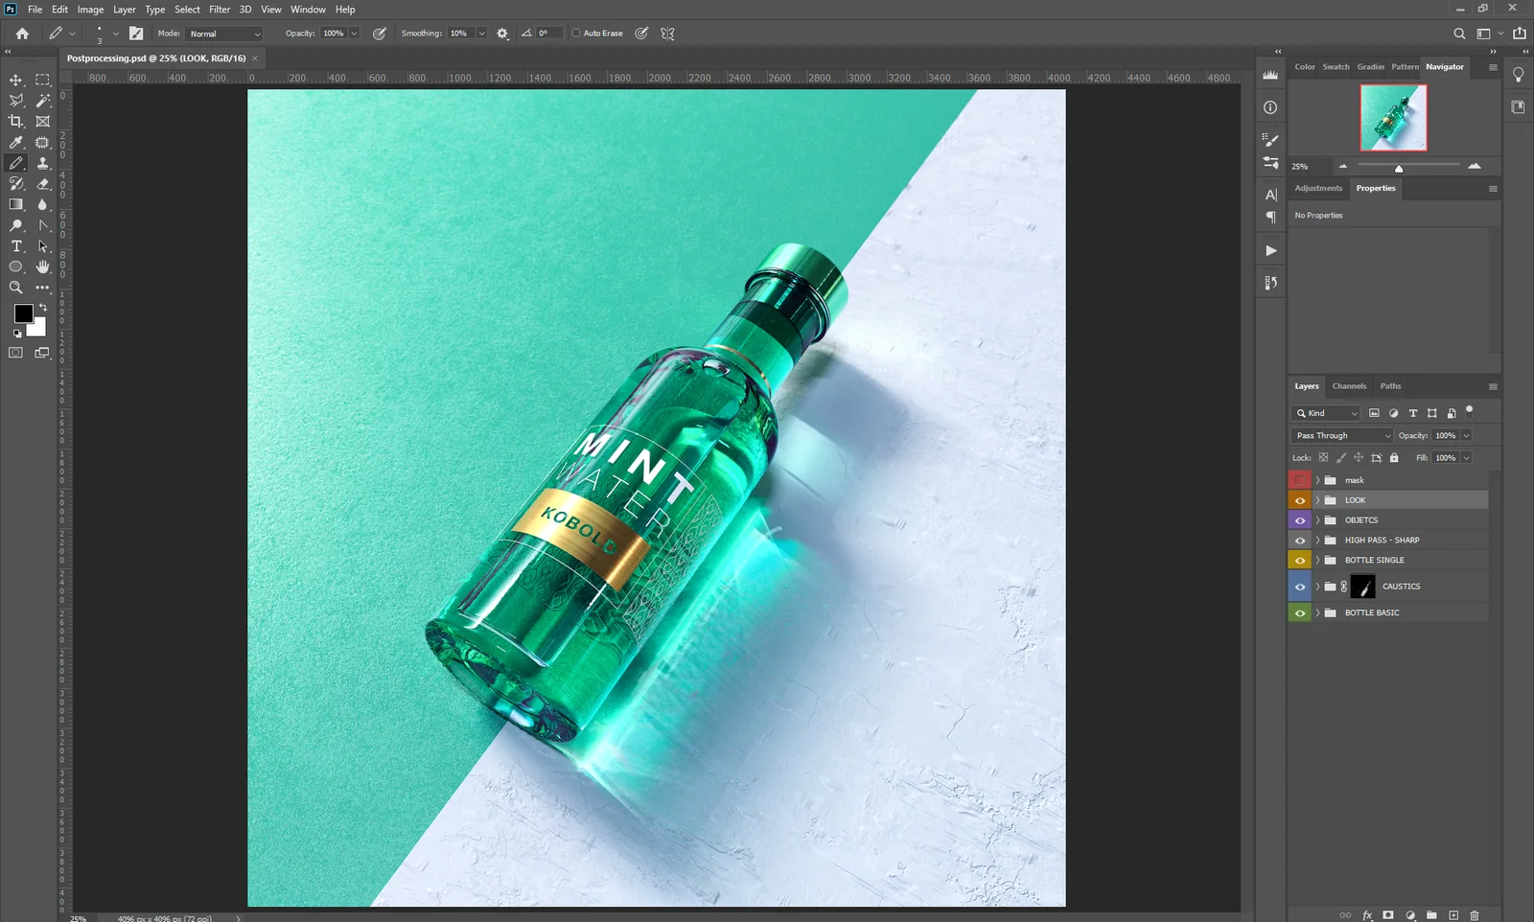Select the Horizontal Type tool
The width and height of the screenshot is (1534, 922).
(15, 246)
